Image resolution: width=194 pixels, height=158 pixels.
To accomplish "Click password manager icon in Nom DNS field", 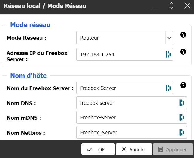I will click(x=182, y=103).
